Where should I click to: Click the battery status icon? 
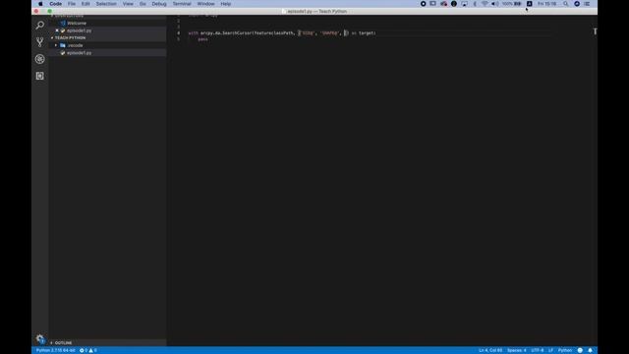pos(518,4)
